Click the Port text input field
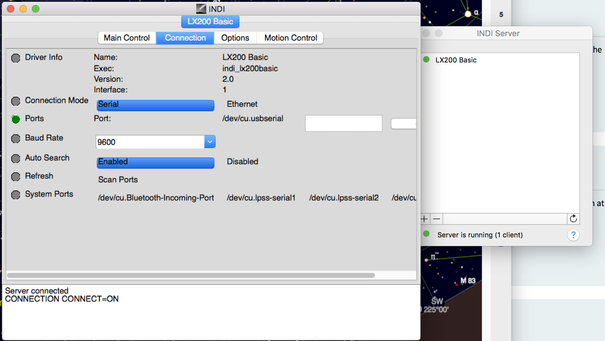This screenshot has width=605, height=341. tap(344, 123)
